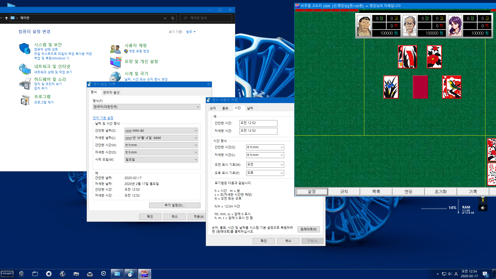Open globe-on-stand icon in taskbar
496x279 pixels.
click(x=21, y=274)
